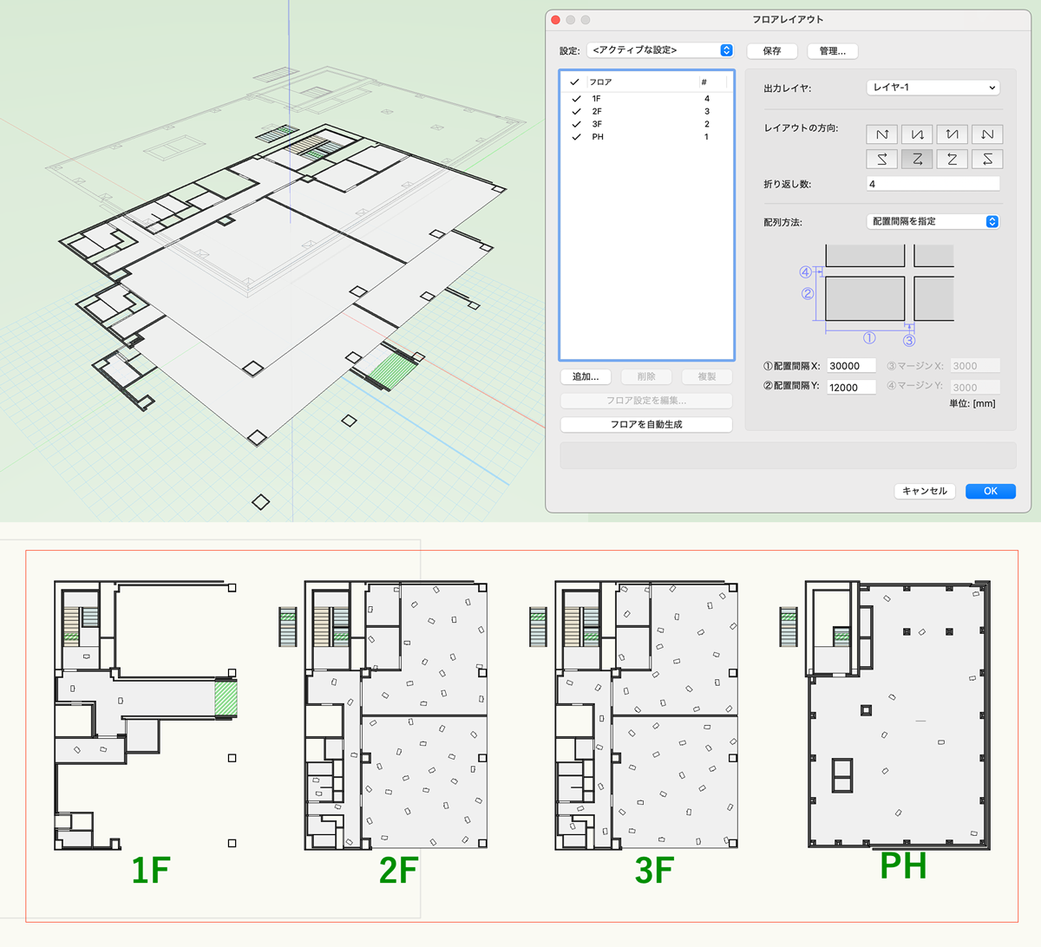
Task: Uncheck the 3F floor checkmark
Action: click(x=576, y=124)
